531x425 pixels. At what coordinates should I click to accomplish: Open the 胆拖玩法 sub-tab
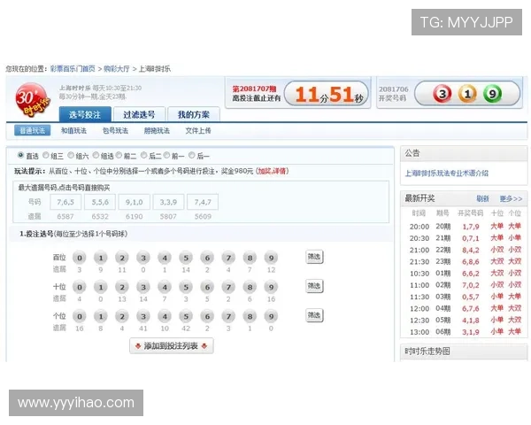click(157, 130)
